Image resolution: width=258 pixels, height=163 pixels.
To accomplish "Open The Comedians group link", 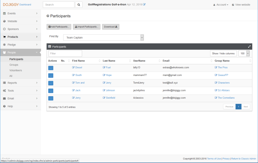I will coord(225,98).
